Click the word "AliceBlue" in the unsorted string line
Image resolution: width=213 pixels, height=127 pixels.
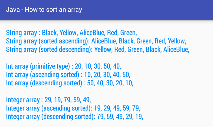point(92,33)
